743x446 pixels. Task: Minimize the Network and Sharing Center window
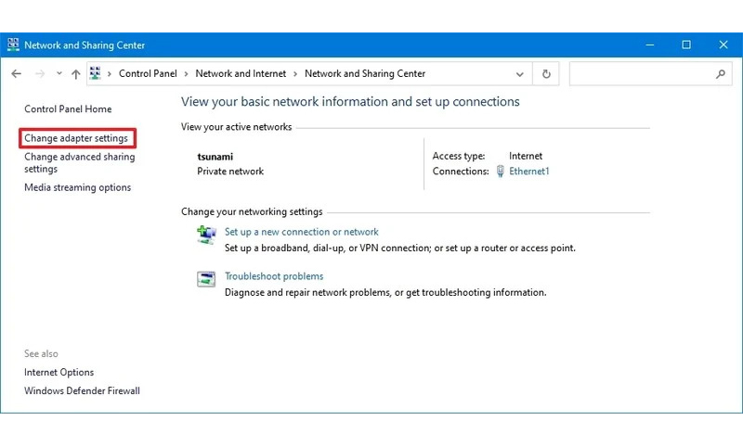pos(649,45)
